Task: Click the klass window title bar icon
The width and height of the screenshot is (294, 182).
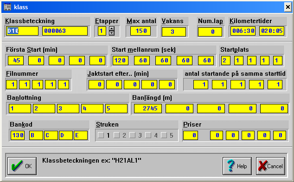Action: coord(8,7)
